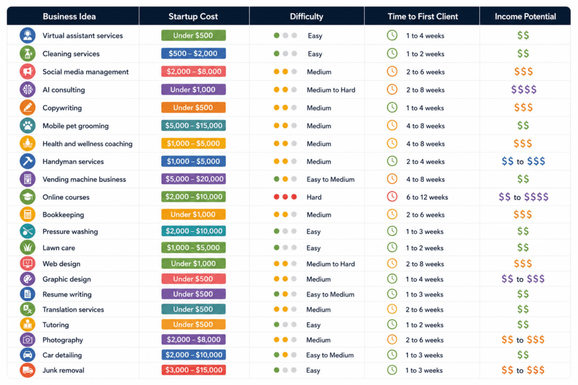The image size is (578, 385).
Task: Select the $5,000 – $20,000 Vending machine badge
Action: click(x=193, y=179)
